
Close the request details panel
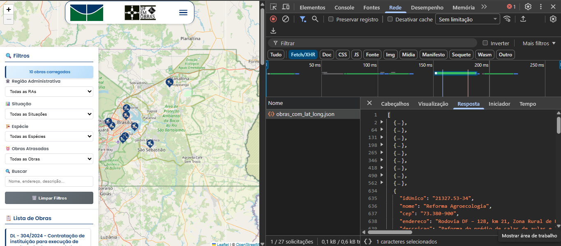coord(369,103)
